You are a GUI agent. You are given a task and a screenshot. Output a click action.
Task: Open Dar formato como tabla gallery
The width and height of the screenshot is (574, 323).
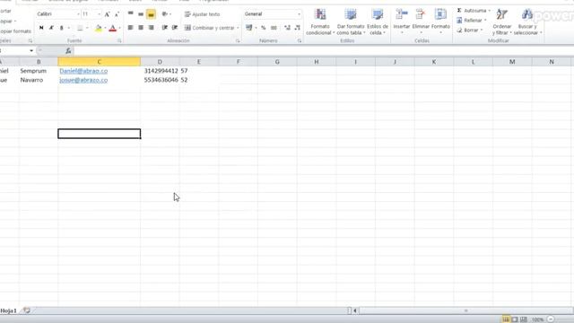pyautogui.click(x=351, y=22)
